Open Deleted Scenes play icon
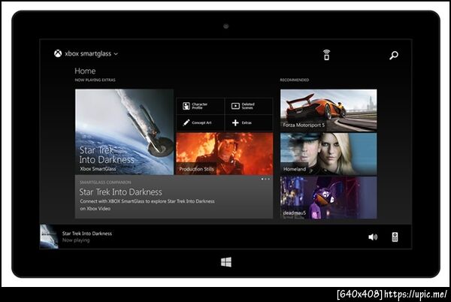The width and height of the screenshot is (451, 302). [x=235, y=106]
